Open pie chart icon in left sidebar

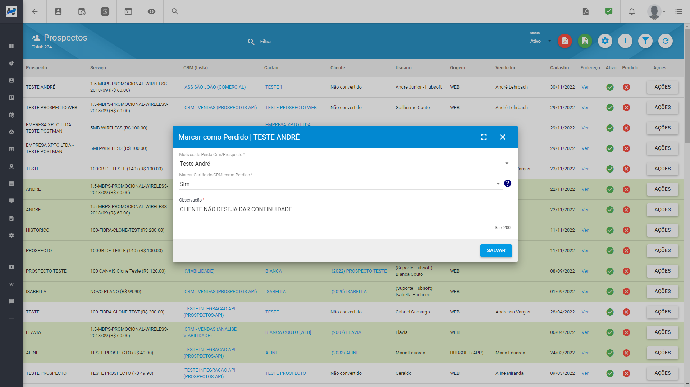click(12, 63)
